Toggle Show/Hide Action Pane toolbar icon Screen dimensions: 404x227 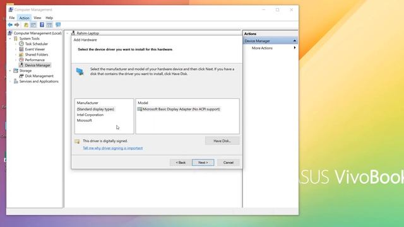coord(49,25)
